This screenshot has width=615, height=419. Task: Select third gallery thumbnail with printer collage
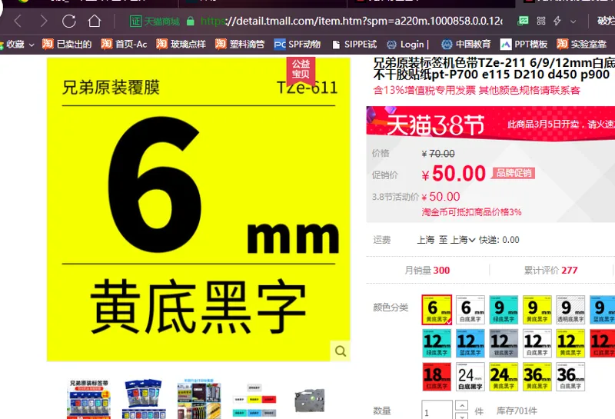click(199, 399)
